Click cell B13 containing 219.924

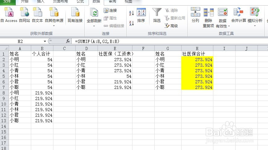[x=42, y=121]
